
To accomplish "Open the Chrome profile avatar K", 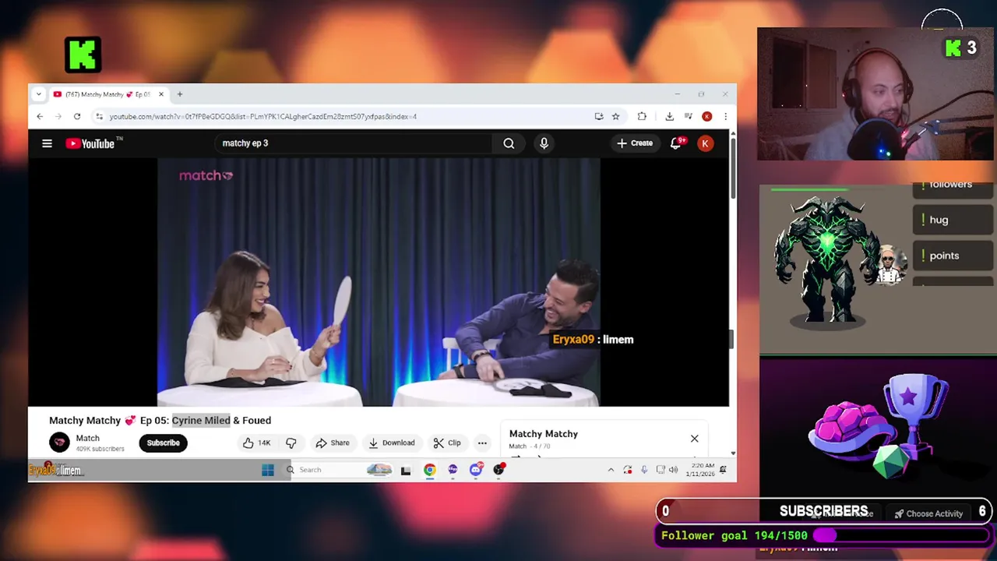I will click(706, 117).
